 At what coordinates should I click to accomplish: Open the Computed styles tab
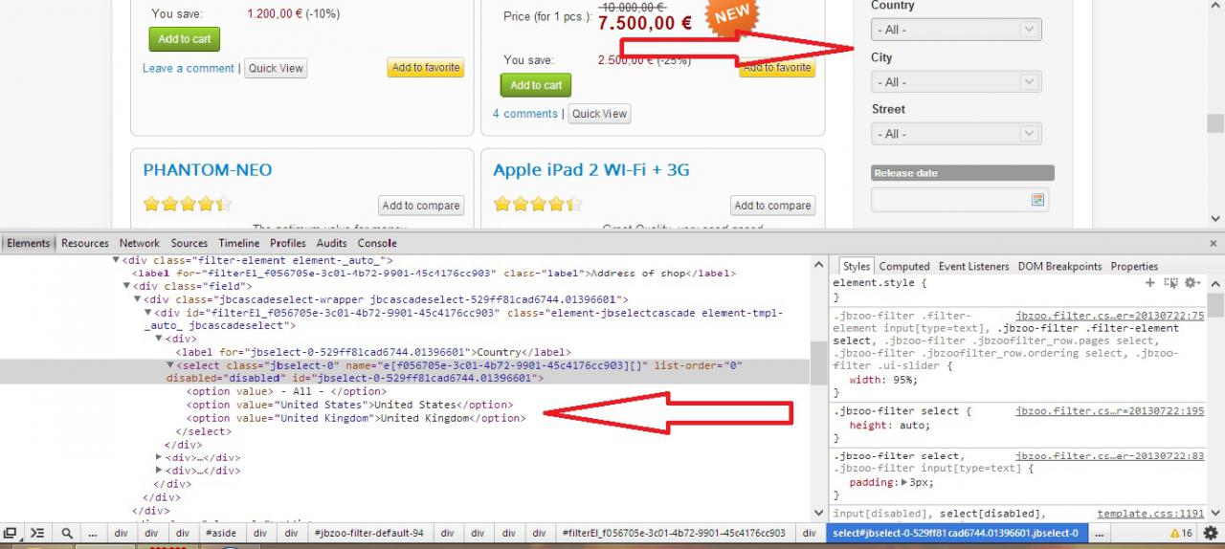pos(903,266)
